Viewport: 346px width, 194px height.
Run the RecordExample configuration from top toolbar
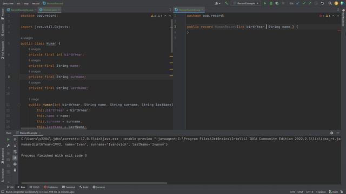[265, 3]
